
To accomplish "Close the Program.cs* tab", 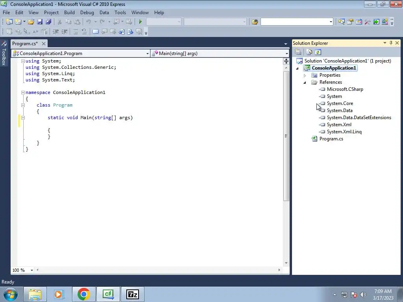I will click(x=44, y=44).
